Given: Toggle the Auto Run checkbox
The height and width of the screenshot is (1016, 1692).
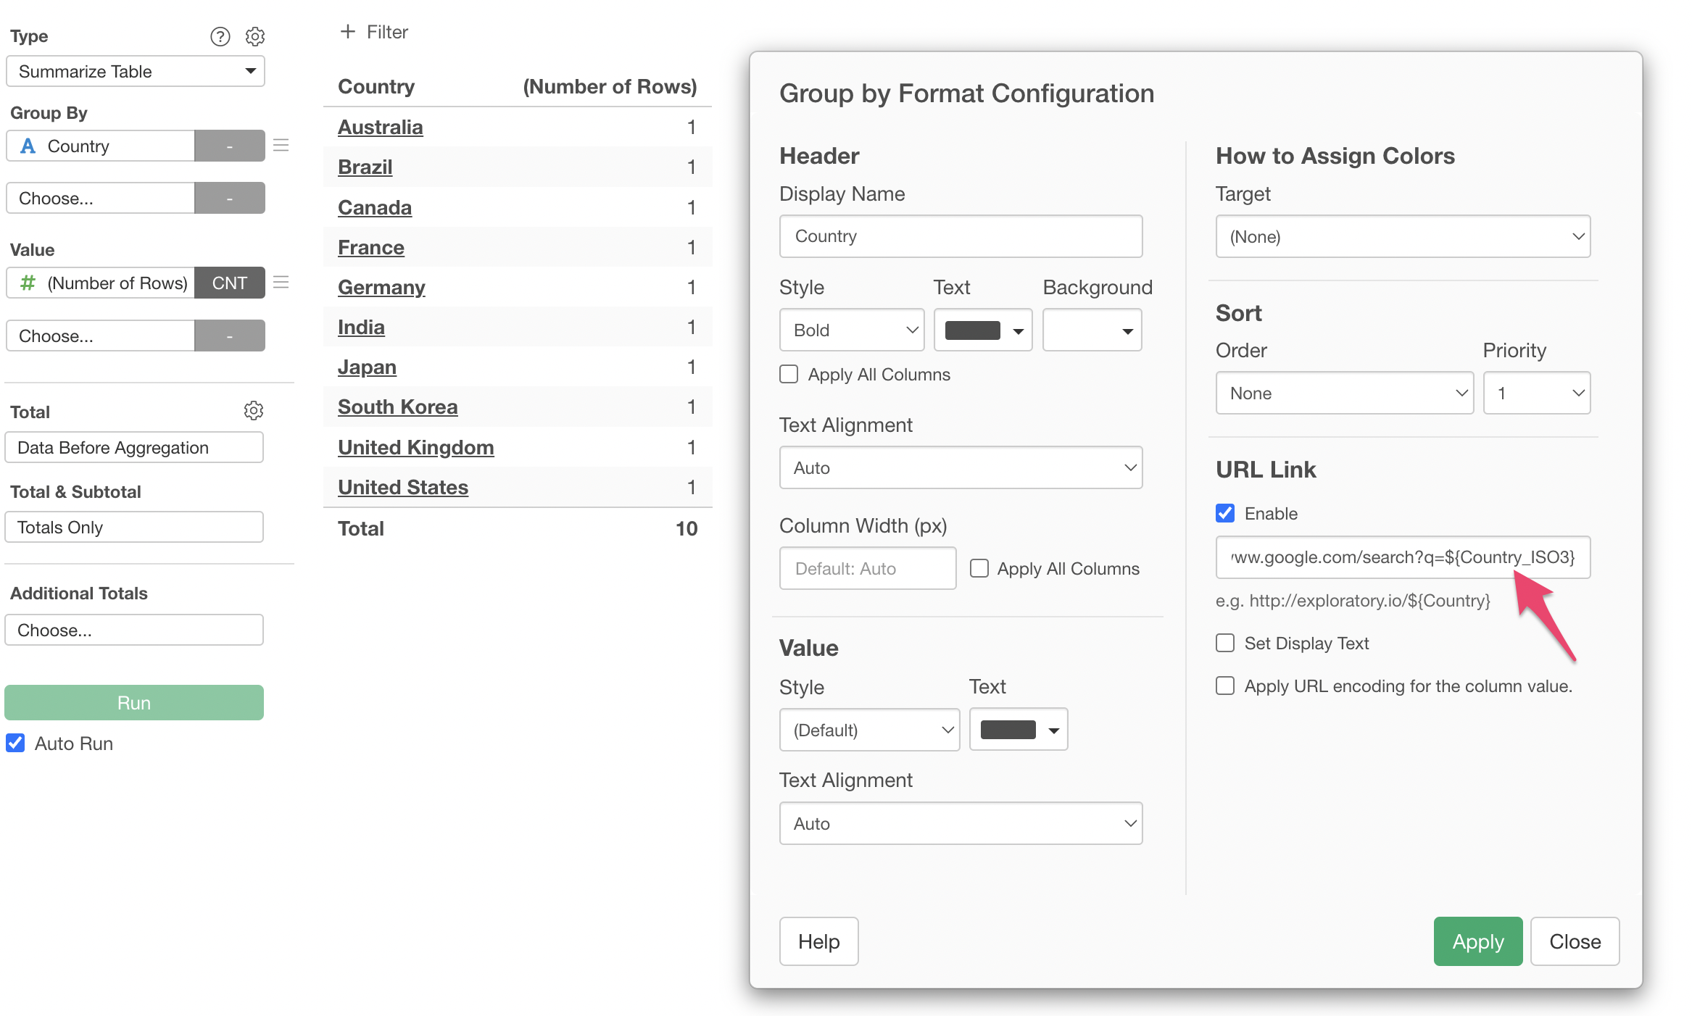Looking at the screenshot, I should click(x=16, y=744).
